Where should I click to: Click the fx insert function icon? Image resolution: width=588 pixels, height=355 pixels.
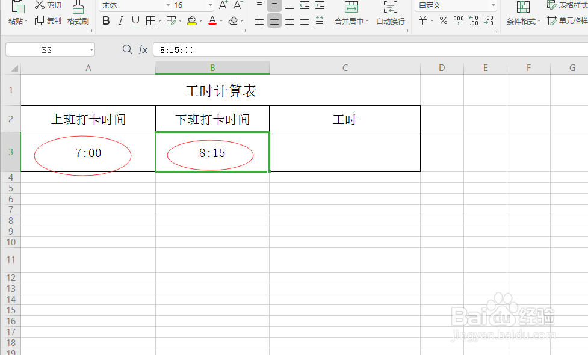tap(143, 49)
